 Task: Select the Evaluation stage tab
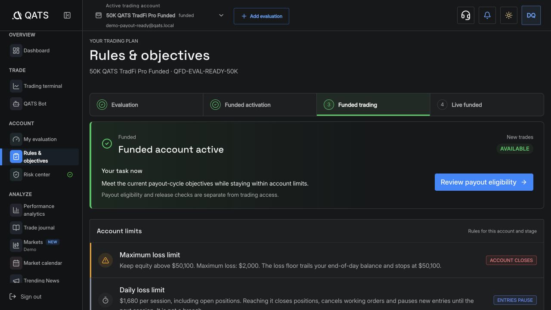[x=146, y=105]
